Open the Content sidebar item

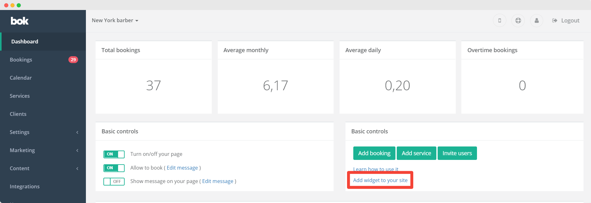point(43,168)
